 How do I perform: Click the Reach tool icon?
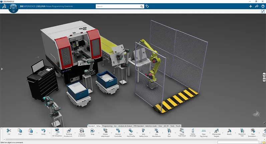point(229,131)
